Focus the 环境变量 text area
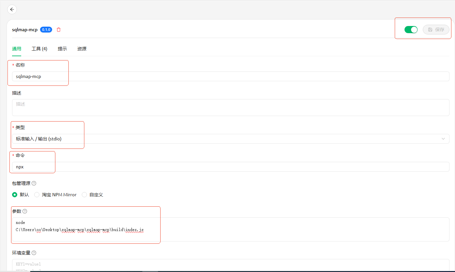Screen dimensions: 455x272 click(230, 265)
